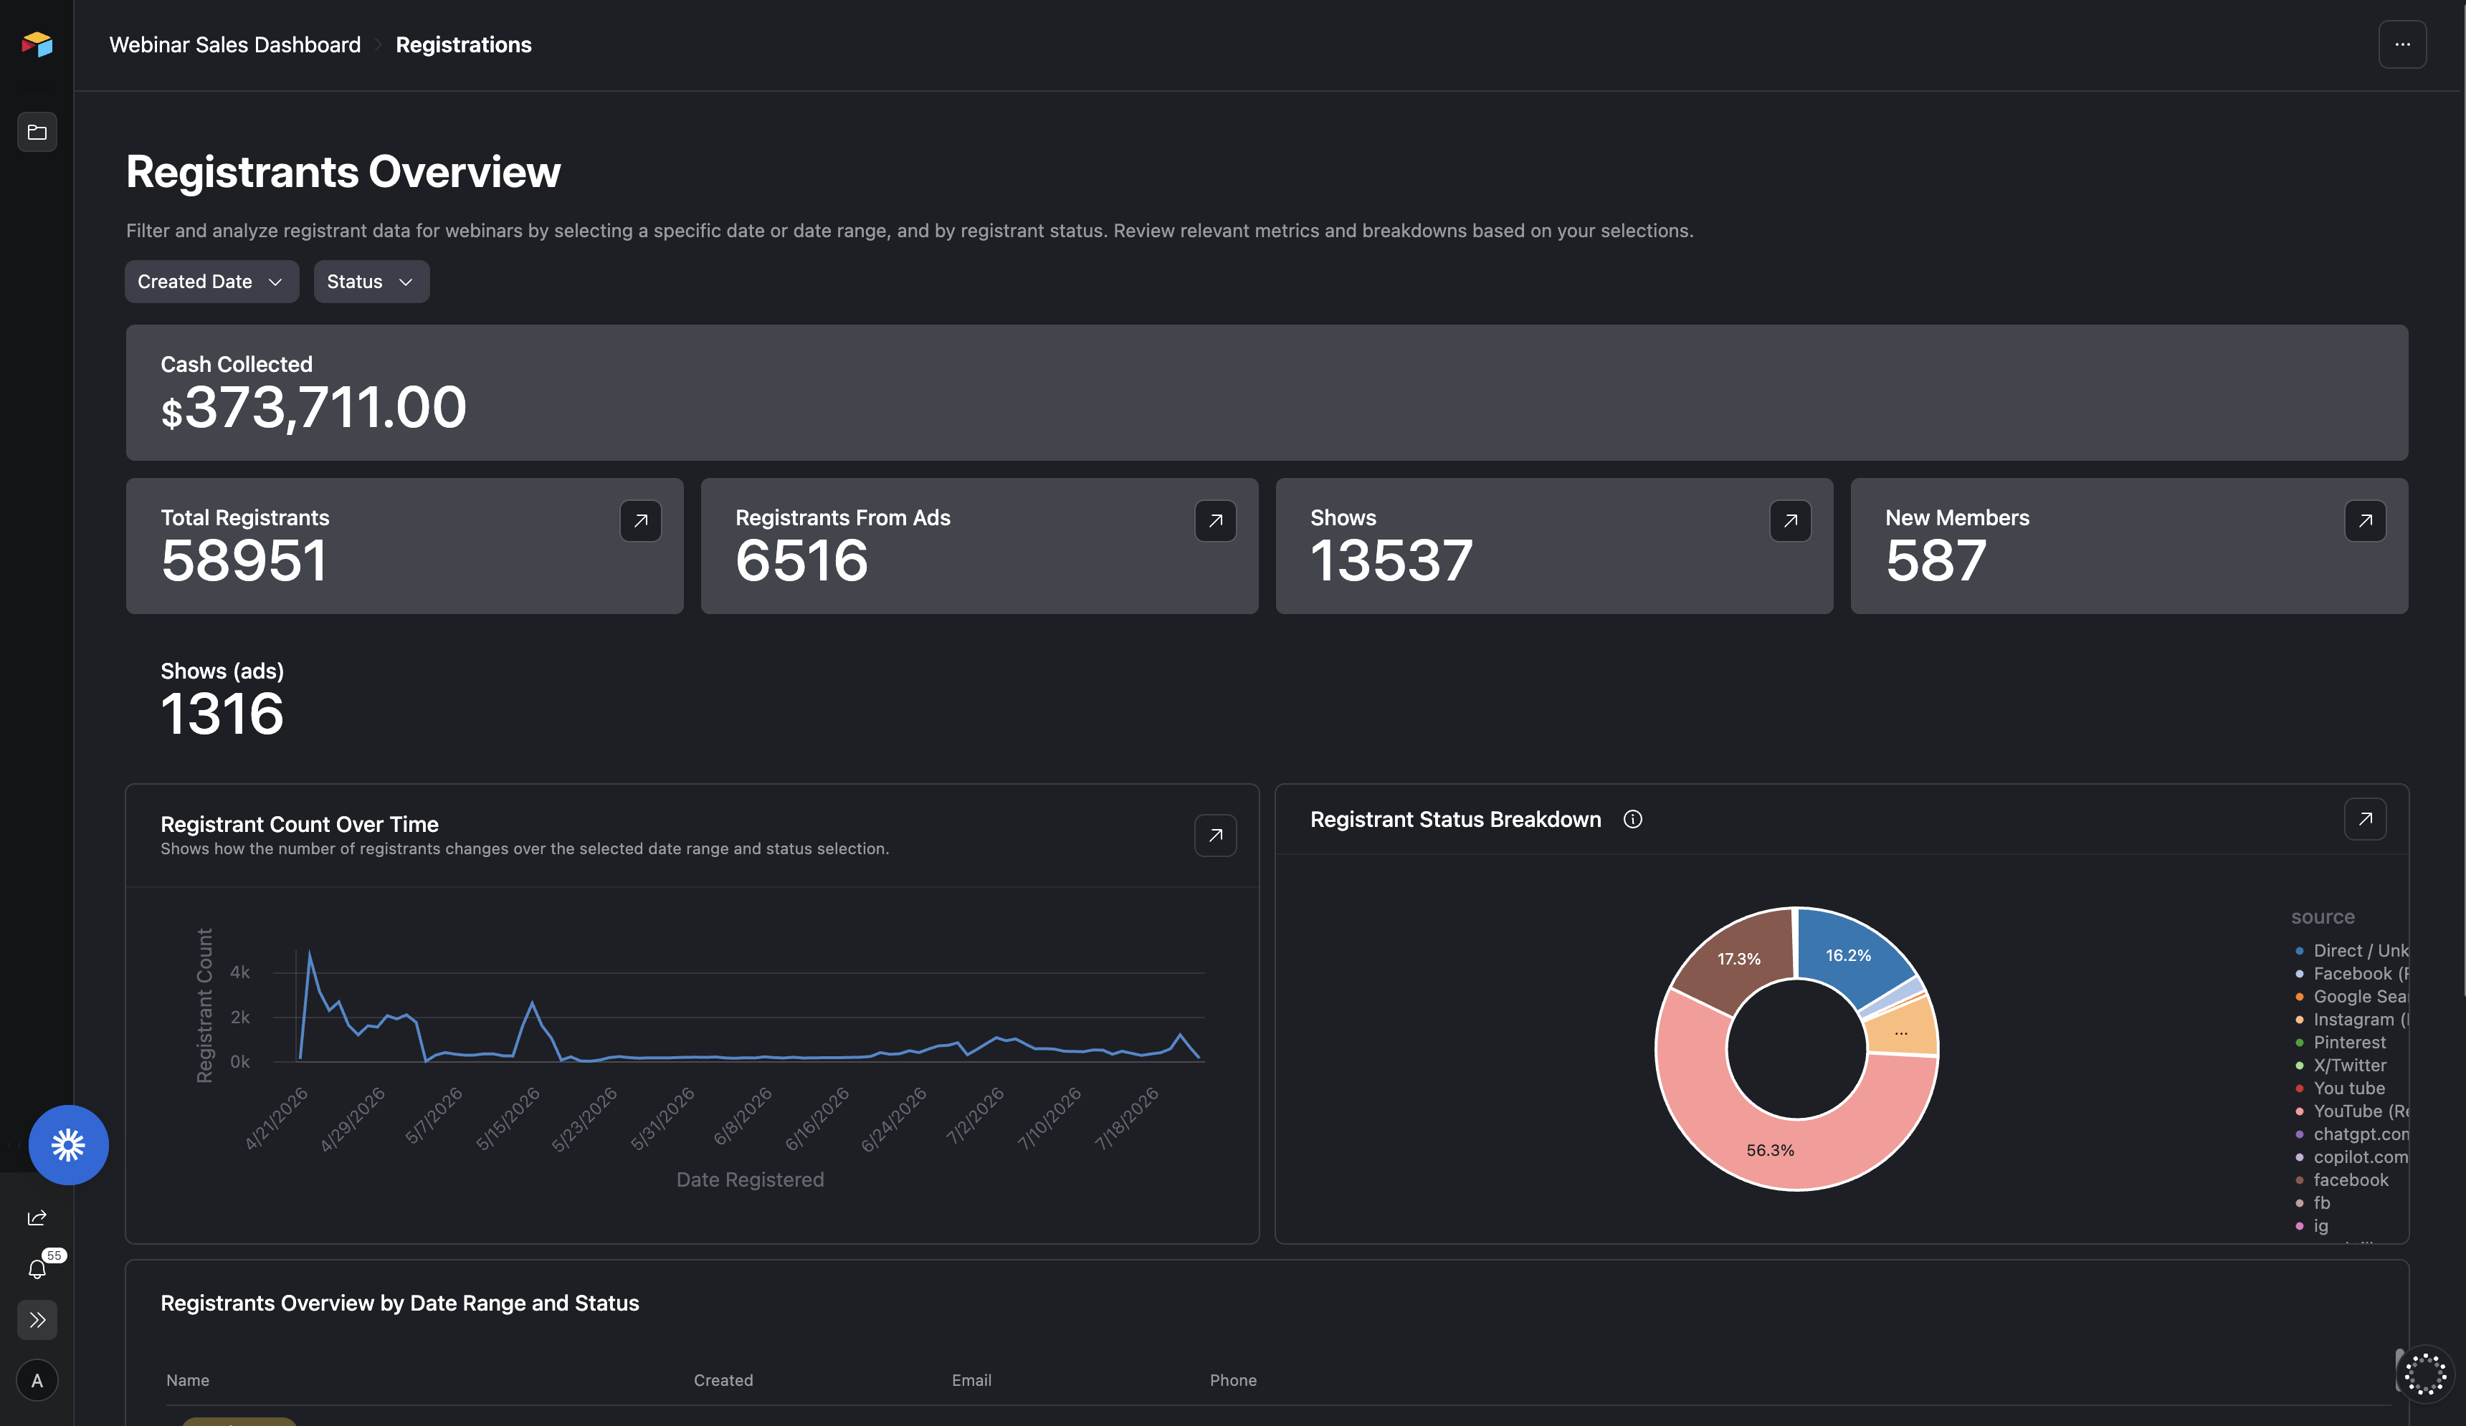
Task: Click the Phone column header
Action: [x=1233, y=1380]
